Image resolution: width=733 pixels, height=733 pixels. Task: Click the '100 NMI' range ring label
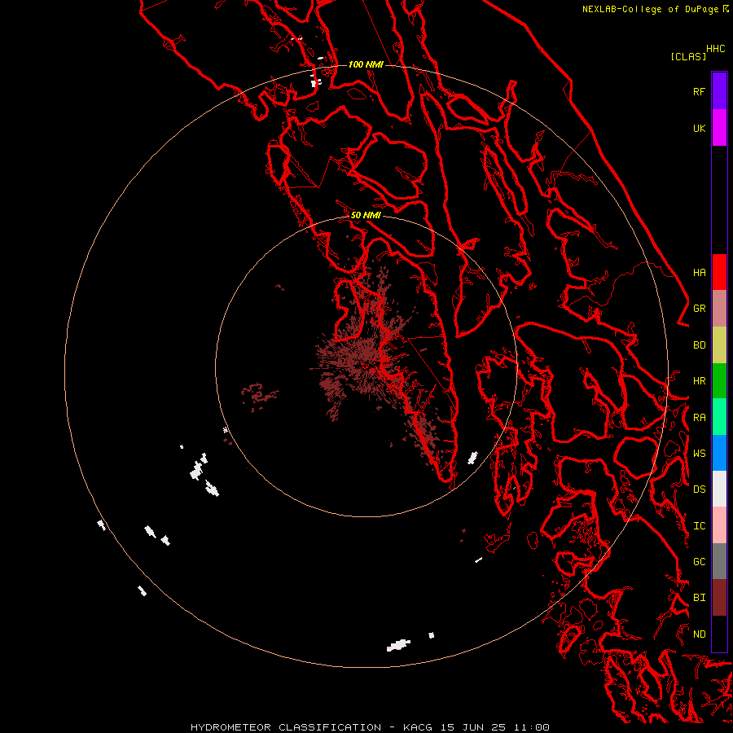(366, 64)
